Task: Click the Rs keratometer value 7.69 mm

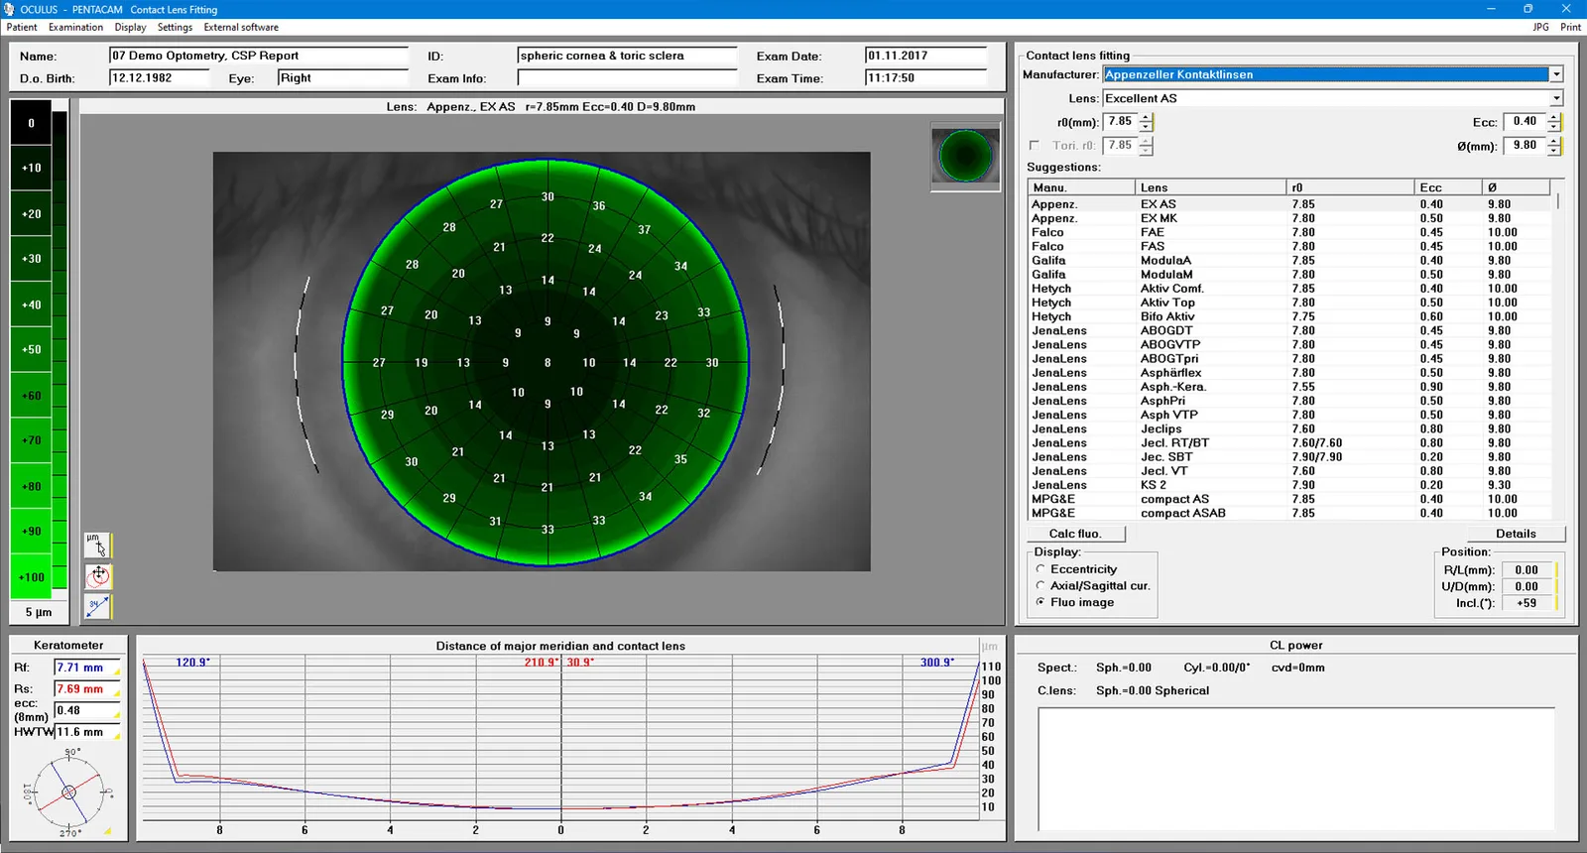Action: tap(87, 688)
